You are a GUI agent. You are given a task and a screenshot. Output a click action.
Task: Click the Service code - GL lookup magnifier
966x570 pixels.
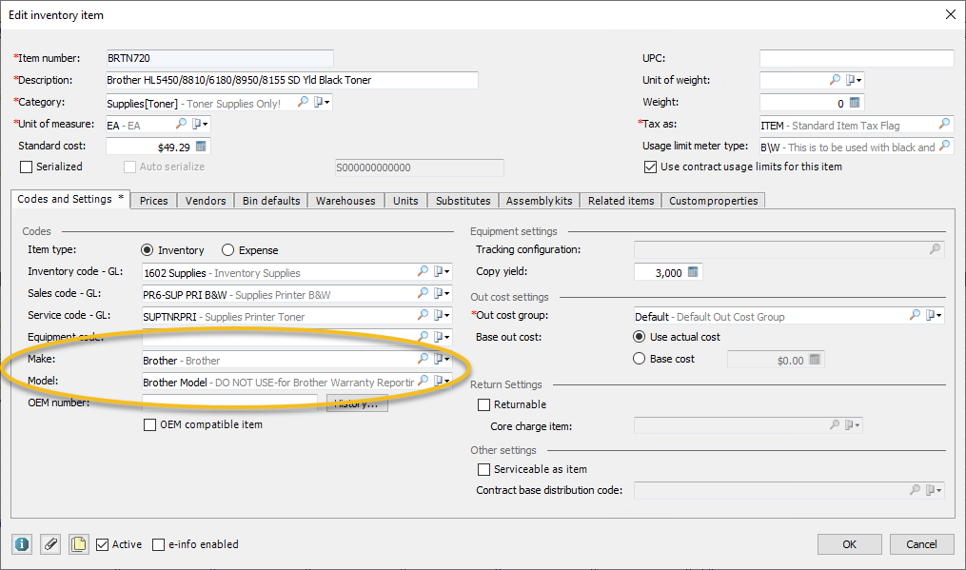coord(423,315)
